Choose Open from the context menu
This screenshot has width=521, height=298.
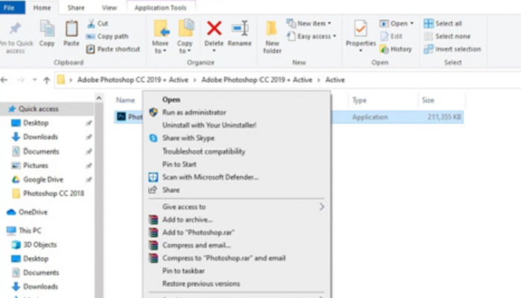point(171,100)
